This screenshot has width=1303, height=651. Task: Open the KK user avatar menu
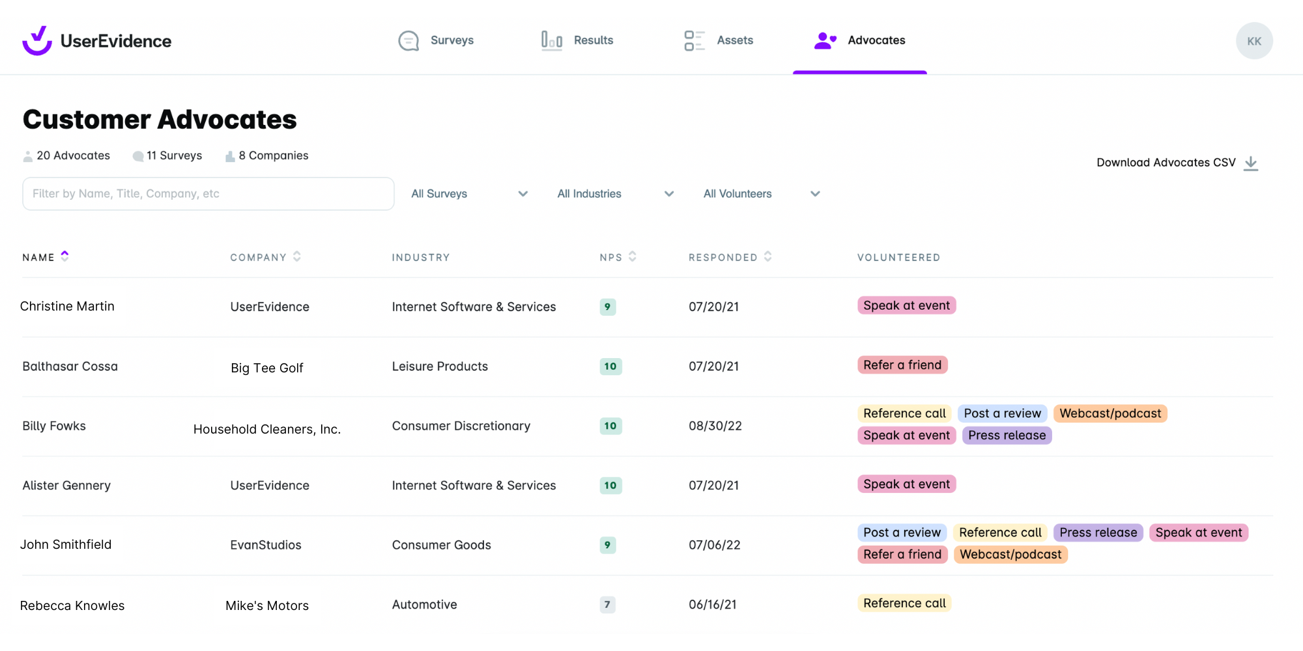coord(1254,41)
